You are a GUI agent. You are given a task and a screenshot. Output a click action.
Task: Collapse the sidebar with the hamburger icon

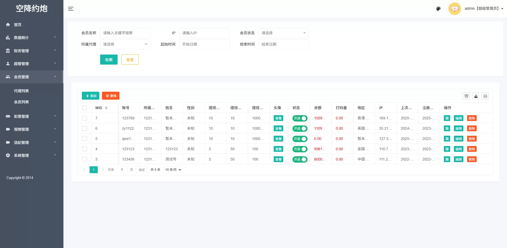coord(71,9)
